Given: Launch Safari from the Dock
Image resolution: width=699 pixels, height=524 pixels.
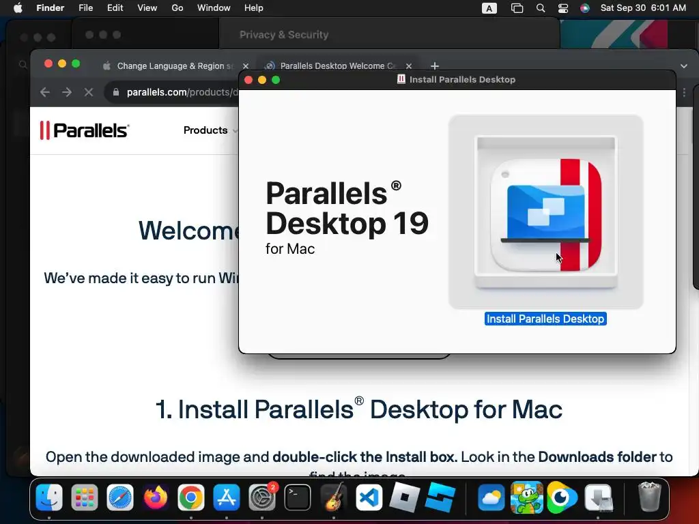Looking at the screenshot, I should 120,497.
